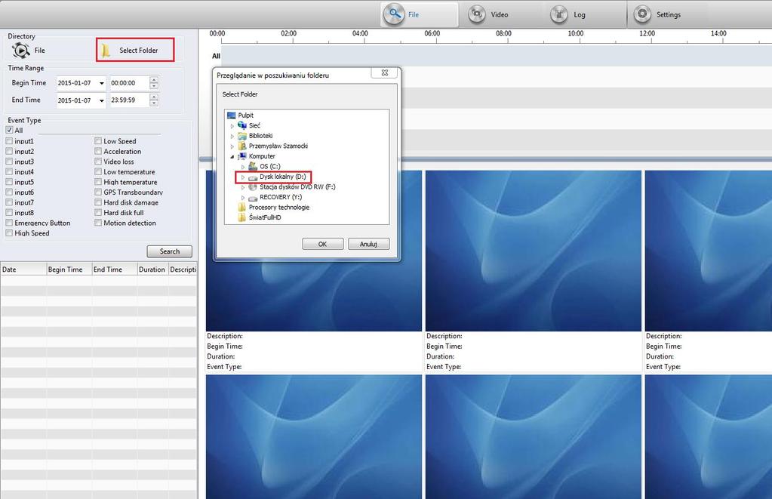Screen dimensions: 772x499
Task: Select the OS (C:) drive icon
Action: pos(253,166)
